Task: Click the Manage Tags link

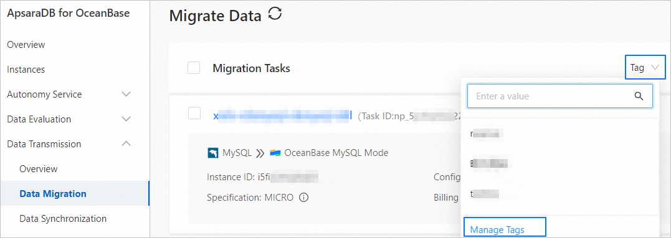Action: click(497, 230)
